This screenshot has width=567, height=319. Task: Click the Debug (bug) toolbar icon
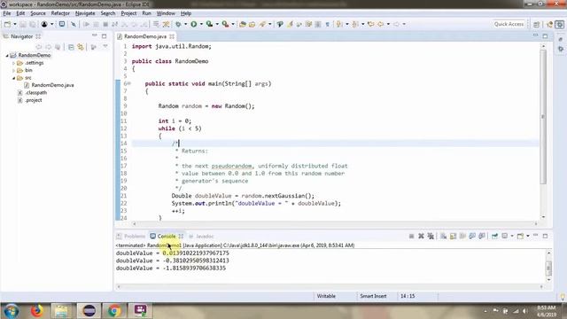[x=178, y=24]
